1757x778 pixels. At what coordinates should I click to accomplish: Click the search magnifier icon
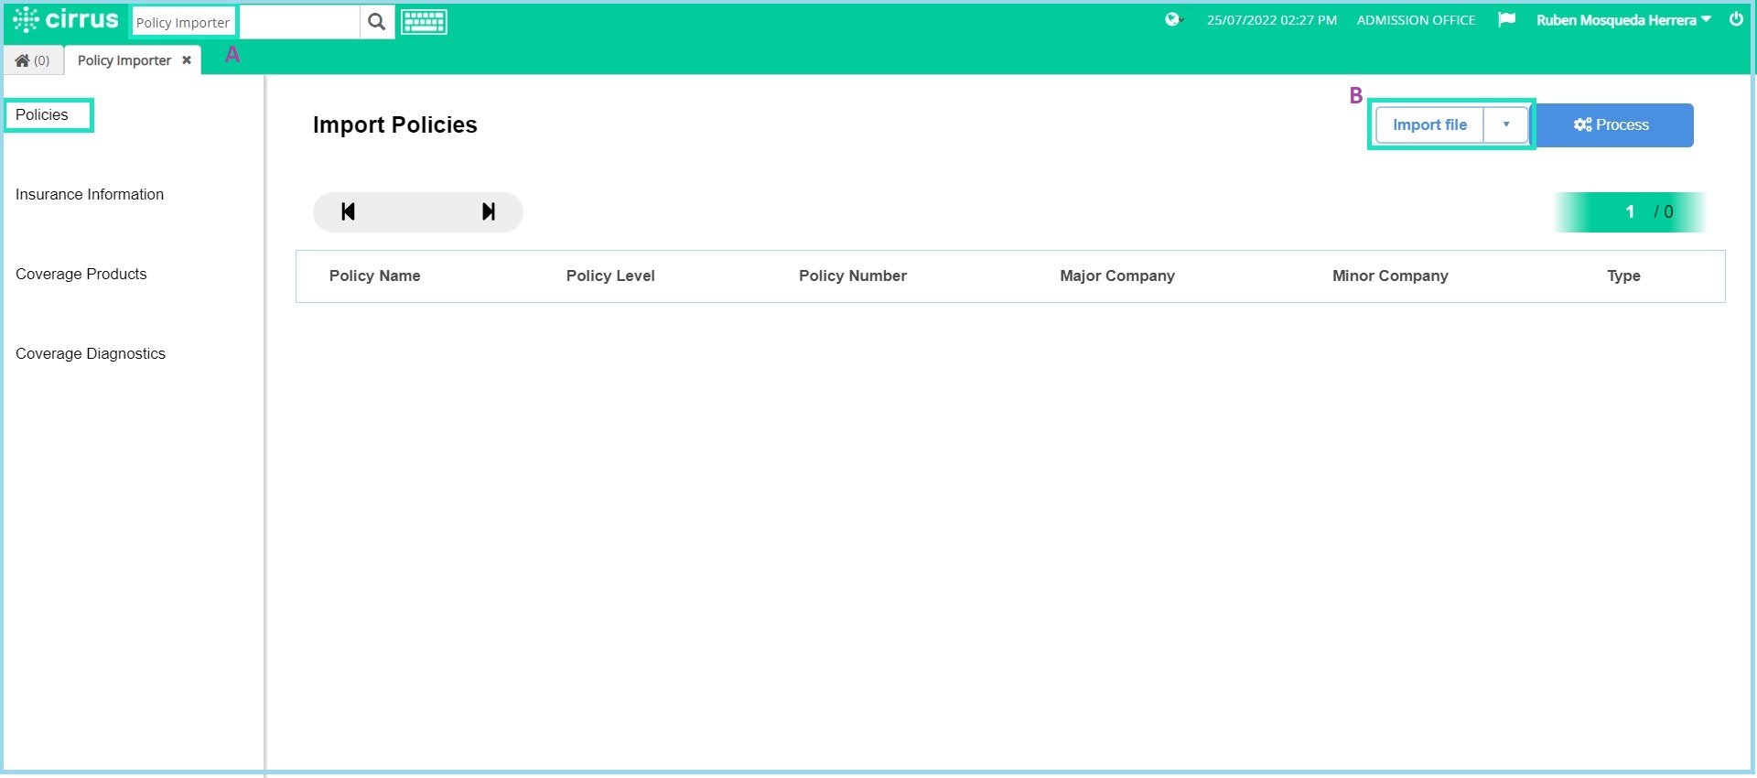(x=376, y=21)
